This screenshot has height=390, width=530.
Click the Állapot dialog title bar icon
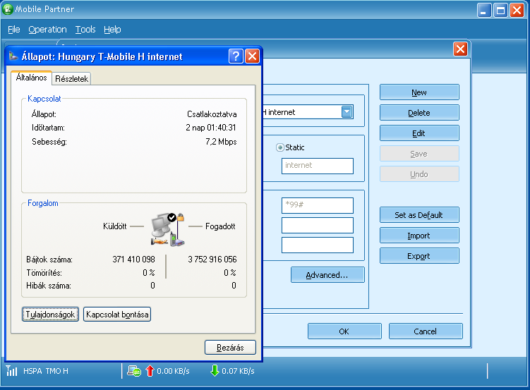[13, 56]
